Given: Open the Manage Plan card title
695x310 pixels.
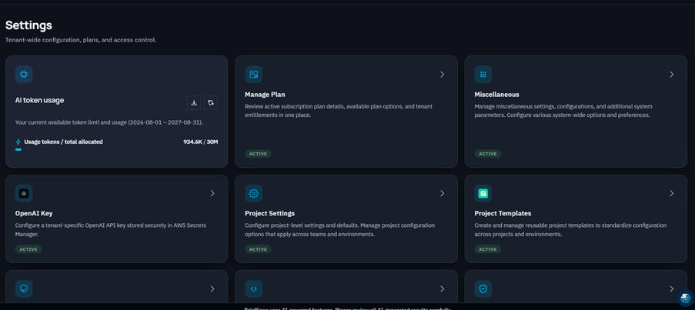Looking at the screenshot, I should click(265, 95).
